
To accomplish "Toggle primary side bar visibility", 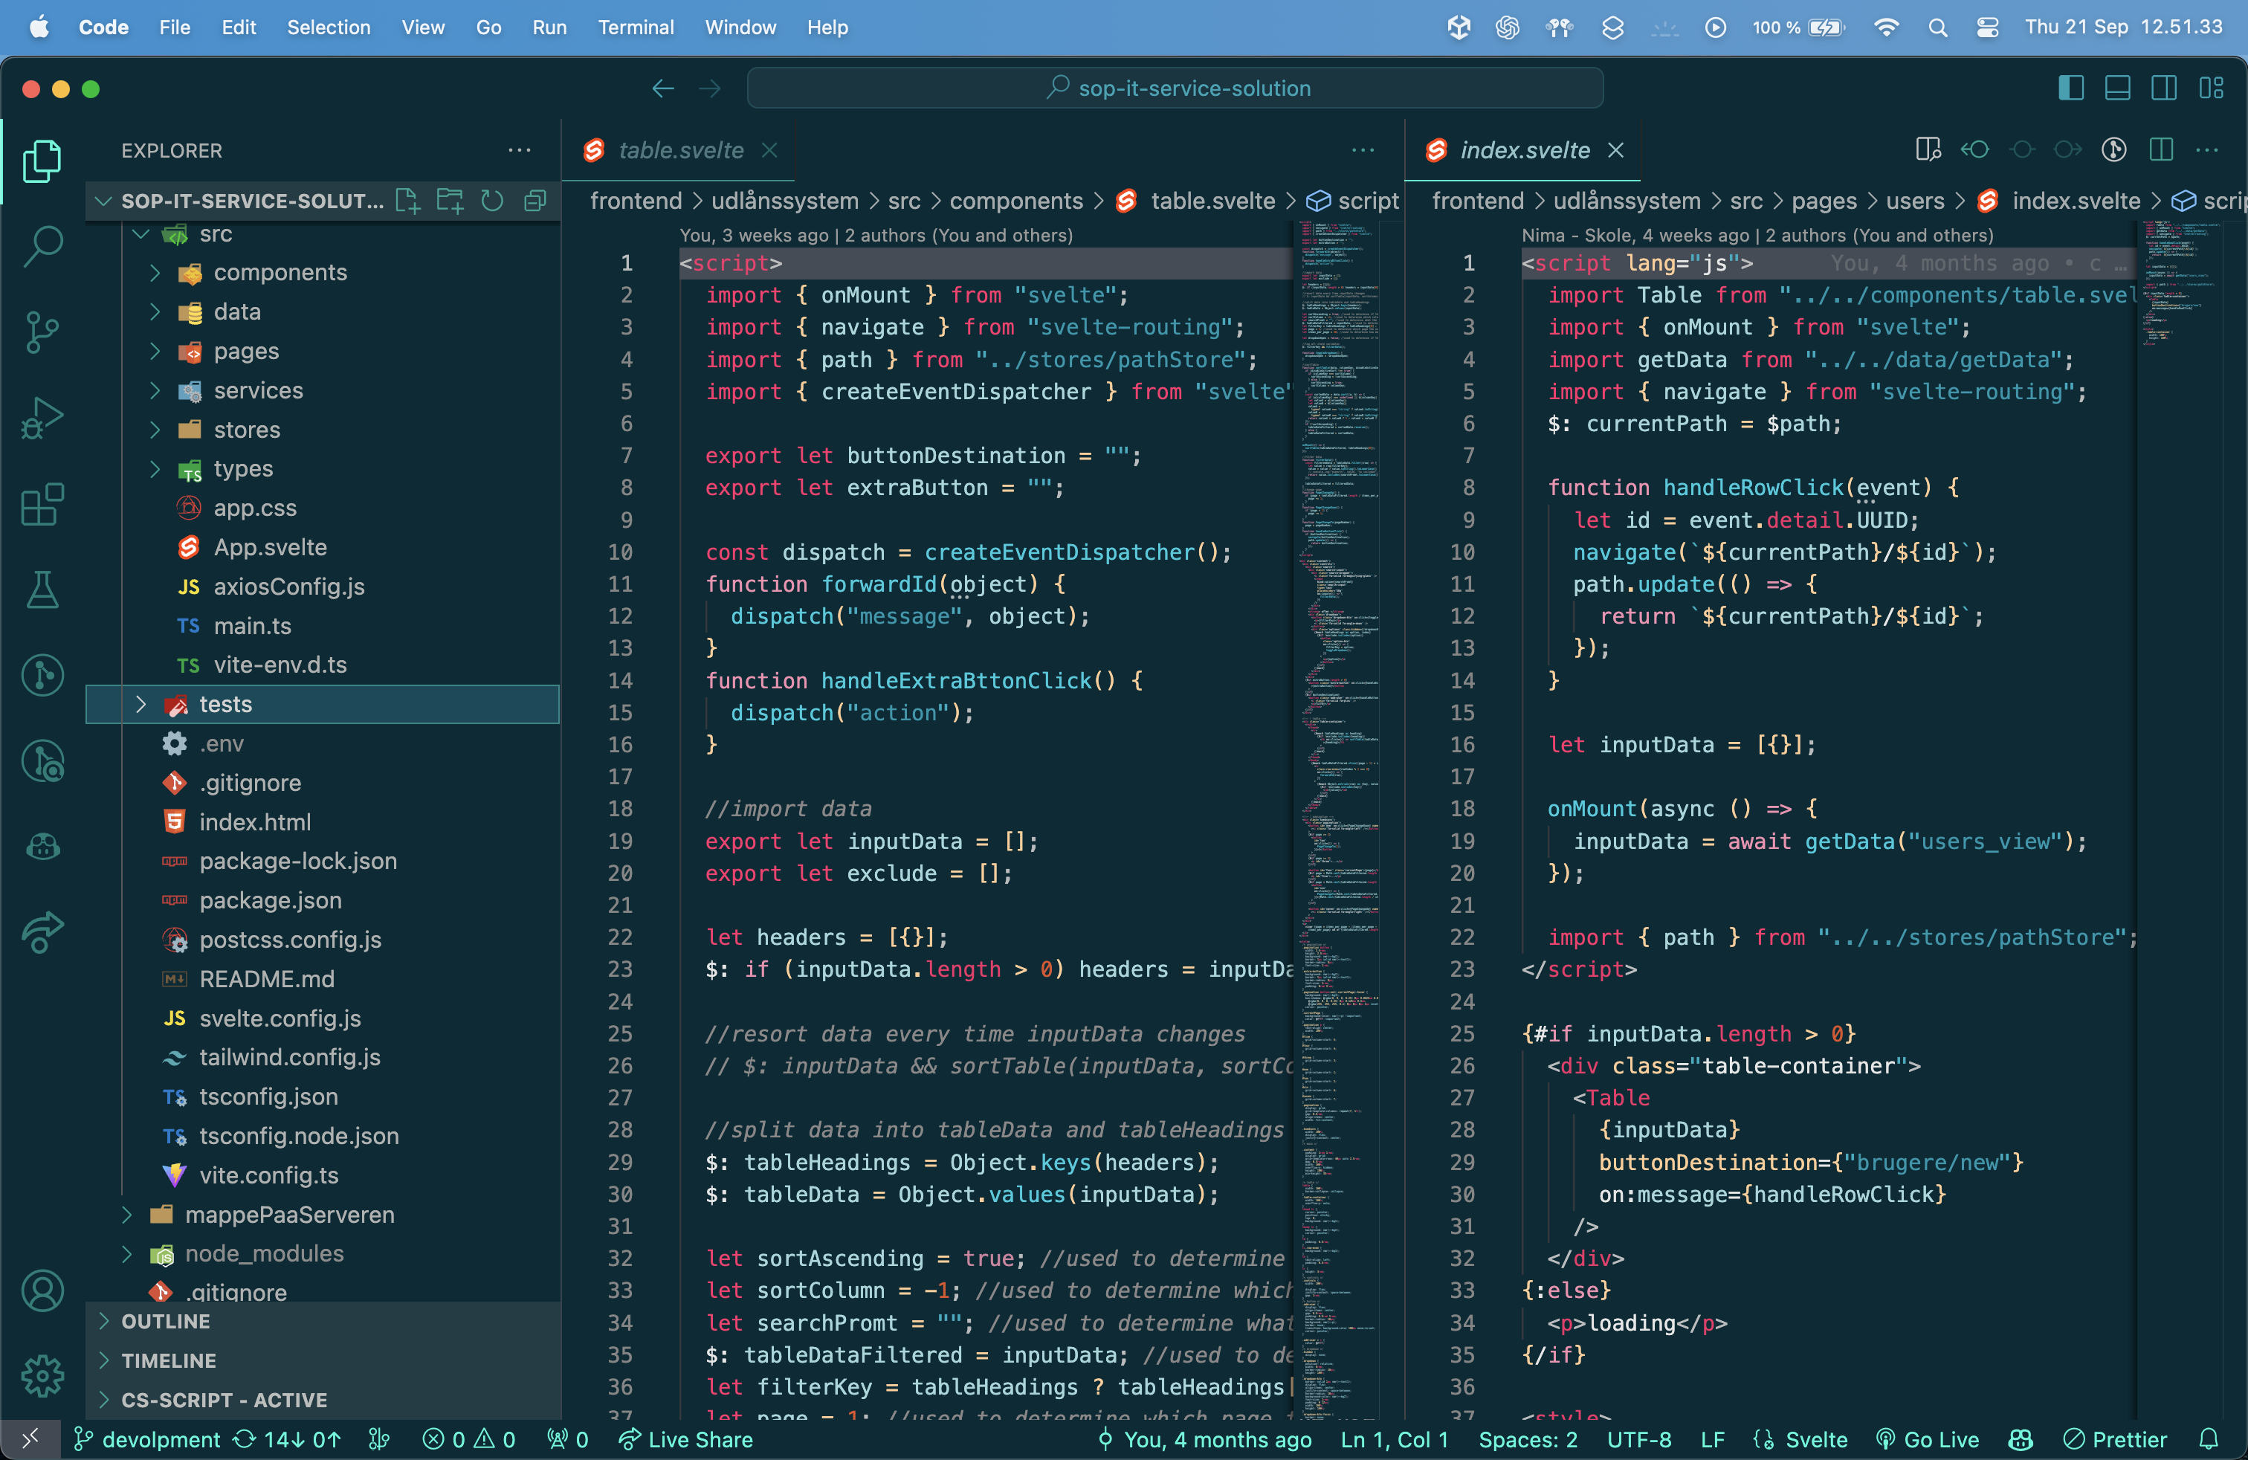I will pyautogui.click(x=2070, y=88).
